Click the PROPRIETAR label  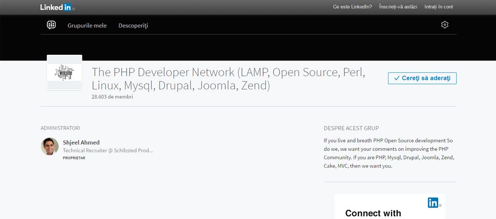coord(74,158)
